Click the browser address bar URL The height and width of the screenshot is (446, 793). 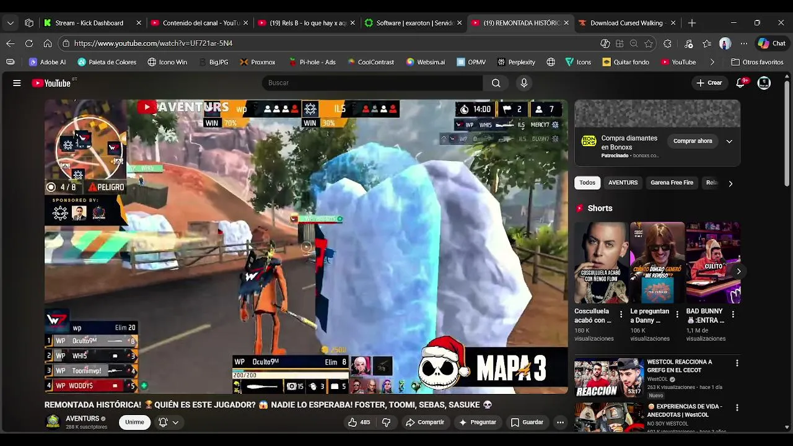153,43
